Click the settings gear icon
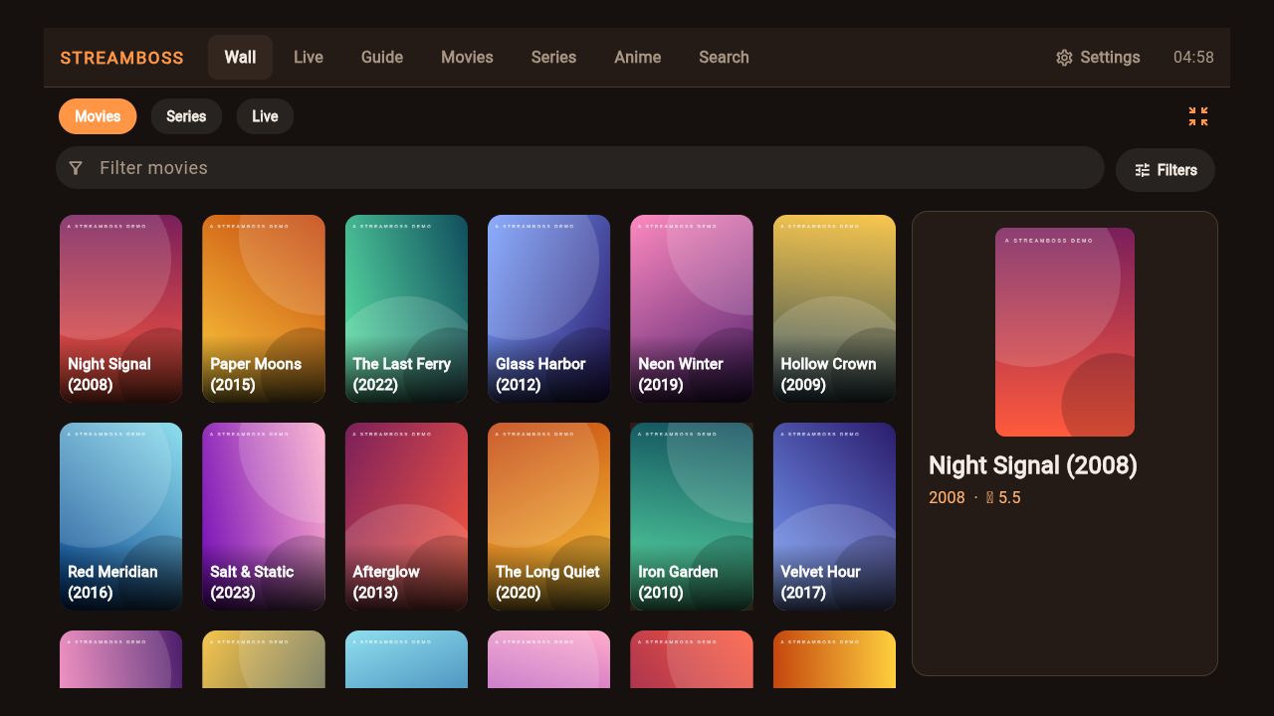The image size is (1274, 716). click(x=1064, y=58)
